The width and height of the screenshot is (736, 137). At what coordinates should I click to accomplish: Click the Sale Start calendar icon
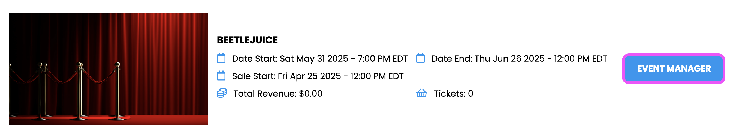[x=221, y=76]
